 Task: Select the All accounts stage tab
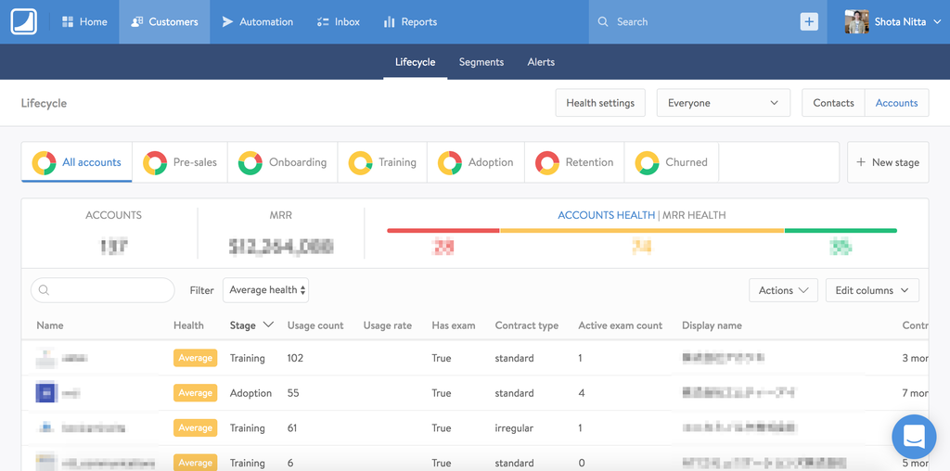click(76, 162)
